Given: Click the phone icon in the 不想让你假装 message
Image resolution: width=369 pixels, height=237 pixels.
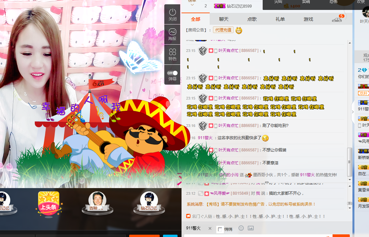Looking at the screenshot, I should pyautogui.click(x=216, y=150).
